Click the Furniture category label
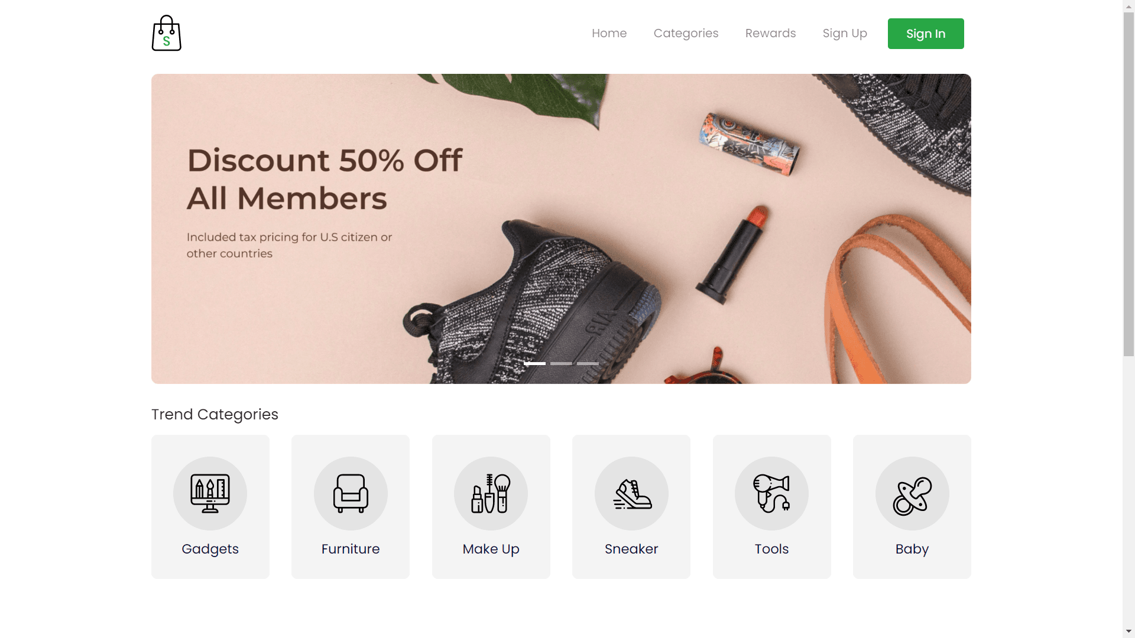Screen dimensions: 1135x638 pyautogui.click(x=351, y=549)
